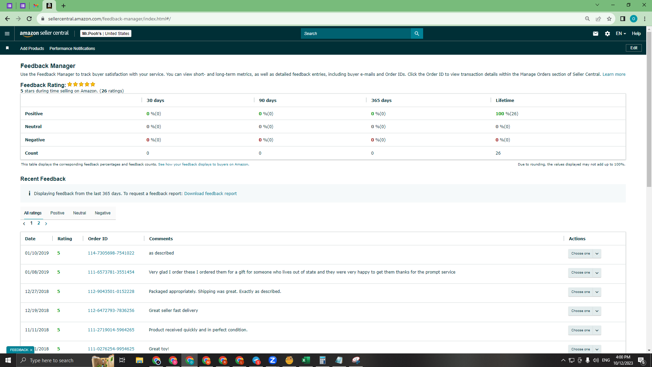This screenshot has height=367, width=652.
Task: Click the browser zoom magnifier icon
Action: point(587,19)
